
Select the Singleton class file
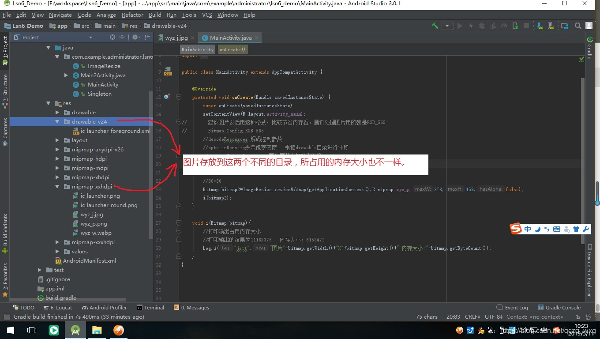93,94
